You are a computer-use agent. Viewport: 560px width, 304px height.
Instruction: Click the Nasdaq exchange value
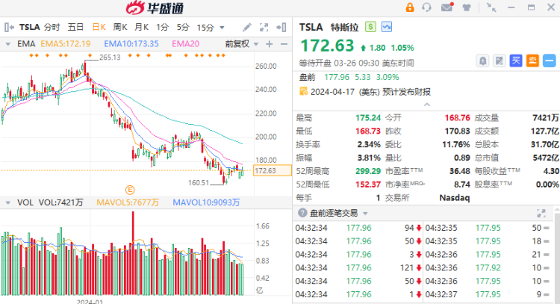454,198
